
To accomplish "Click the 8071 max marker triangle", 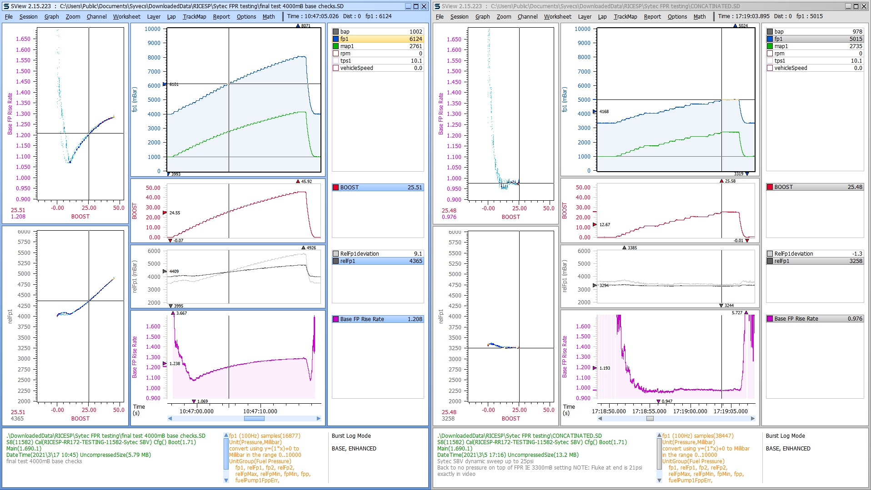I will click(298, 26).
